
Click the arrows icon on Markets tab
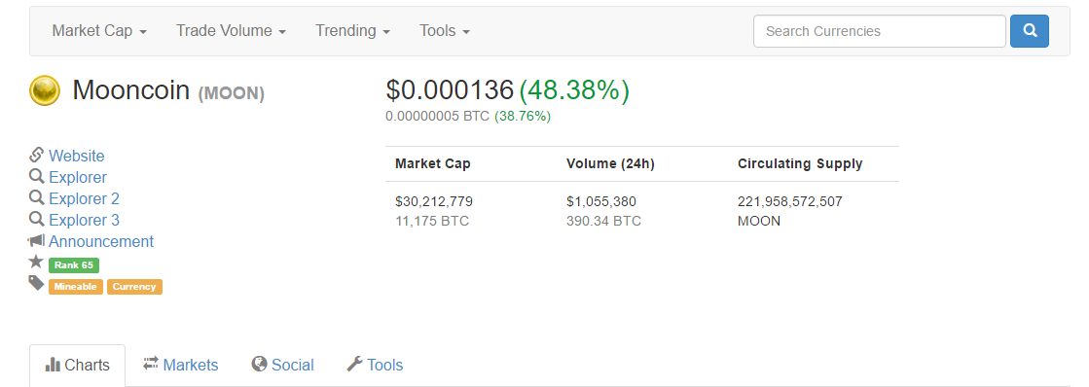coord(151,364)
